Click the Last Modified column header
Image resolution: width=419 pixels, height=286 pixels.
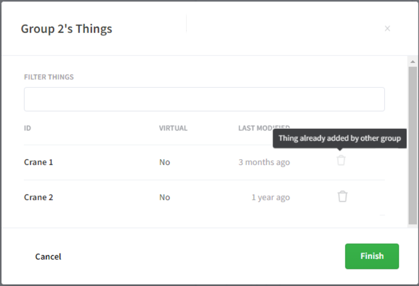(x=264, y=128)
